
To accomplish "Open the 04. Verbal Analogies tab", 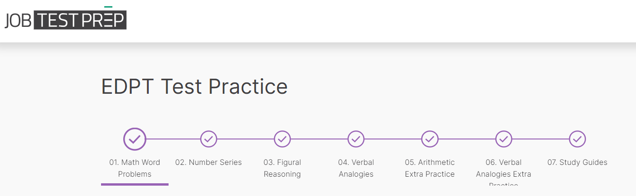I will click(356, 168).
